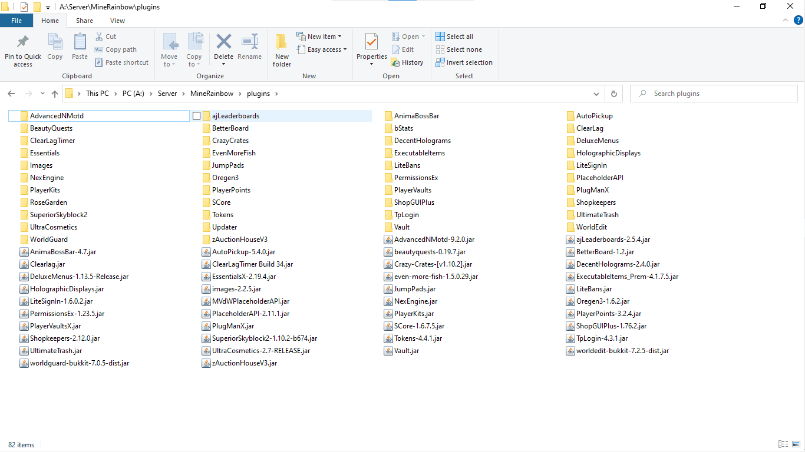Viewport: 805px width, 452px height.
Task: Rename the selected item
Action: [x=250, y=46]
